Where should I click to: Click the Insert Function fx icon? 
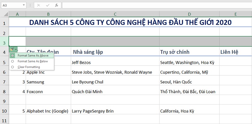pyautogui.click(x=57, y=5)
